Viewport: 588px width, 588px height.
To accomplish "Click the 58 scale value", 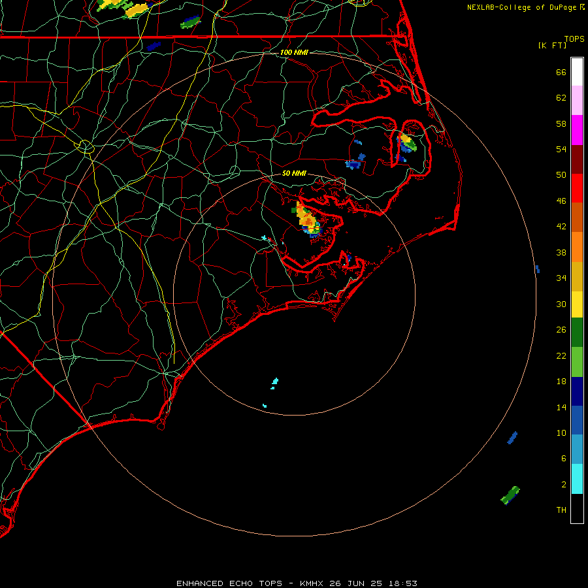I will point(561,123).
